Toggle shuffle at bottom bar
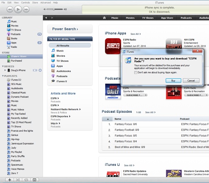This screenshot has height=183, width=209. point(18,180)
